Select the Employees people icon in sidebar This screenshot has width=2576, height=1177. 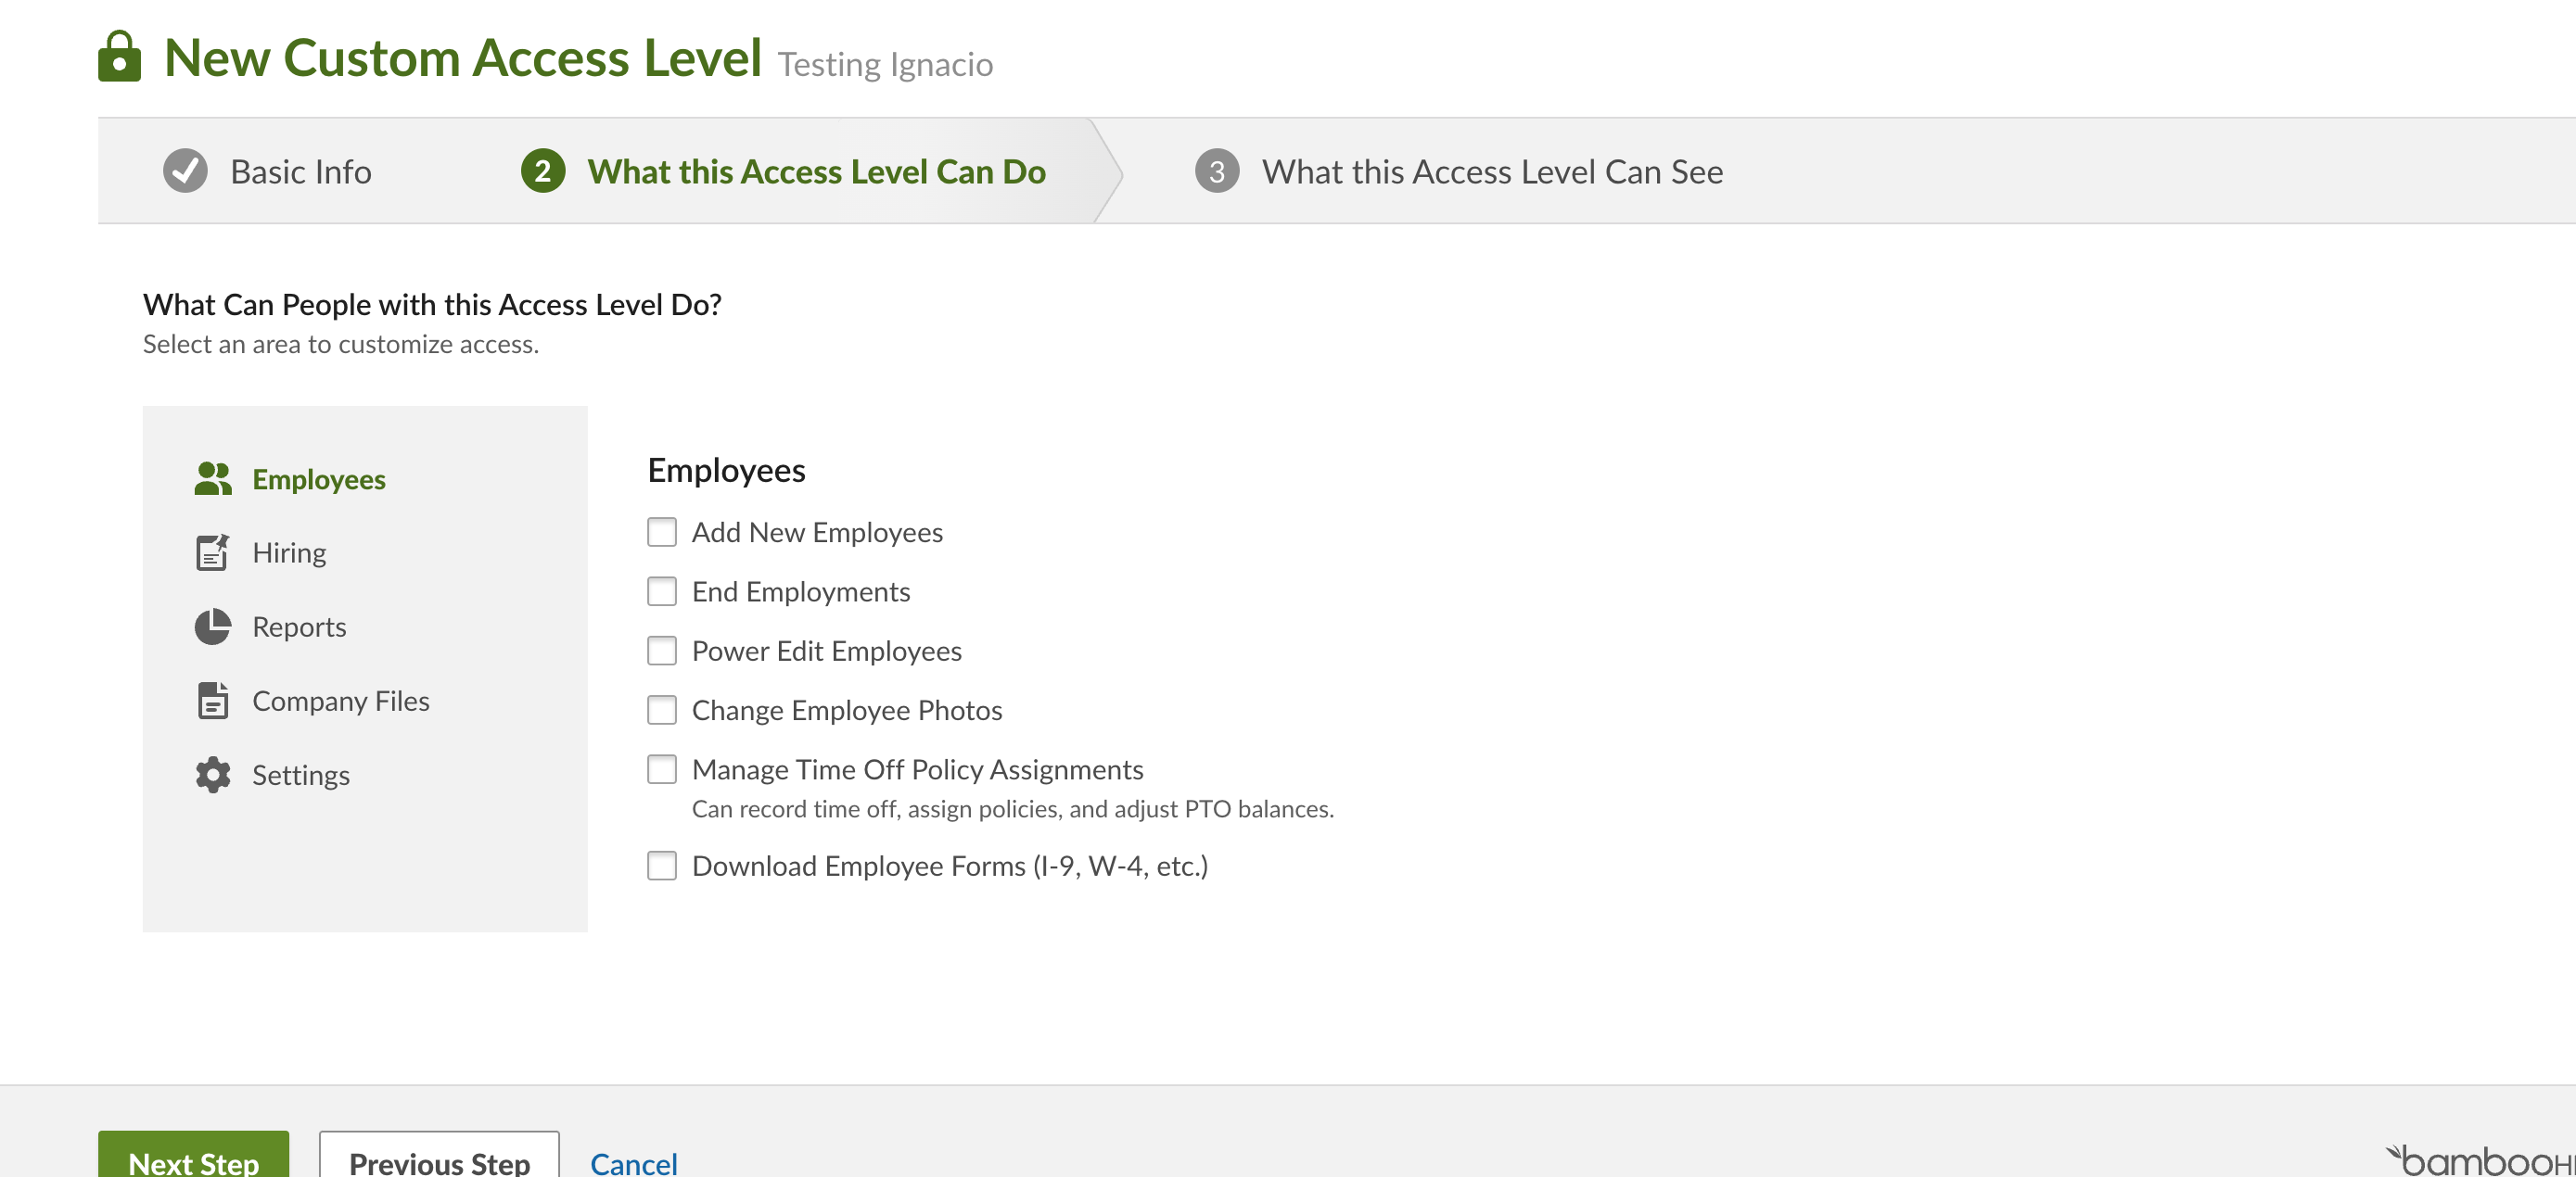coord(212,478)
